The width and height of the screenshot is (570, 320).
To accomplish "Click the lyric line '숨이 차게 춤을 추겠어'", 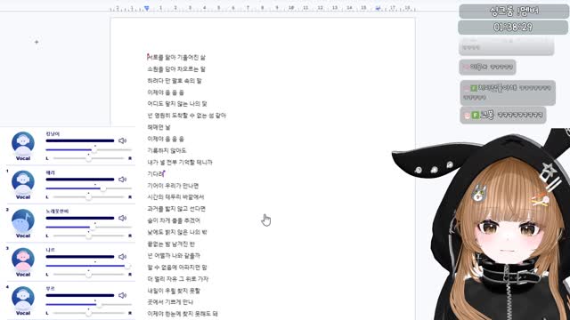I will (174, 220).
